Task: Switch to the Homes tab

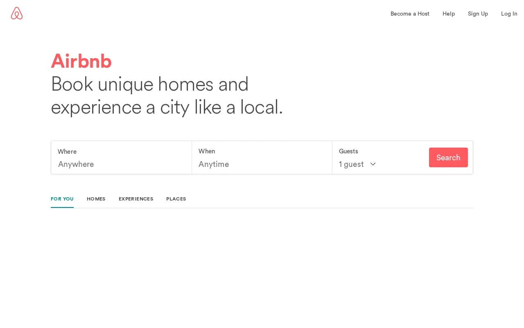Action: (x=96, y=199)
